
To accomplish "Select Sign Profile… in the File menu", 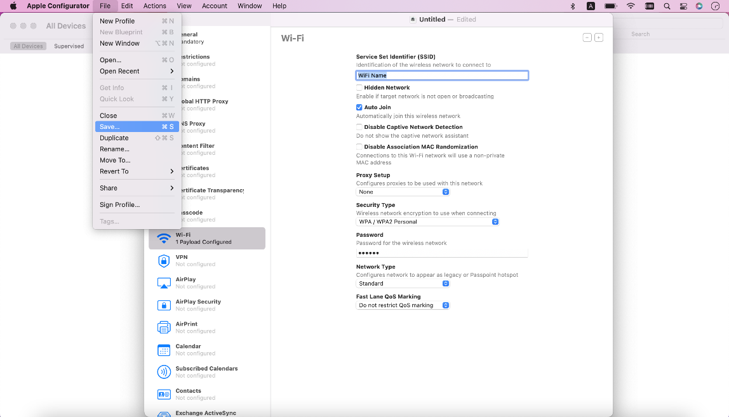I will click(x=137, y=205).
